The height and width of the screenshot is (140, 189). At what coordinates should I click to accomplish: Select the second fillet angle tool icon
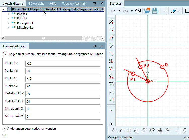pos(111,68)
